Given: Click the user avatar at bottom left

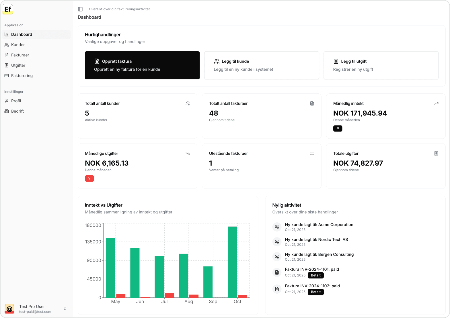Looking at the screenshot, I should click(x=9, y=309).
